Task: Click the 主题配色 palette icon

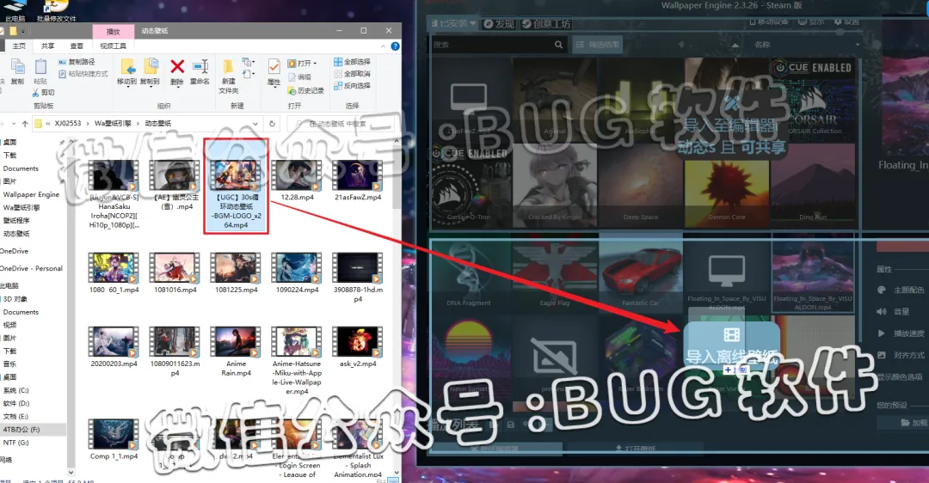Action: pos(882,290)
